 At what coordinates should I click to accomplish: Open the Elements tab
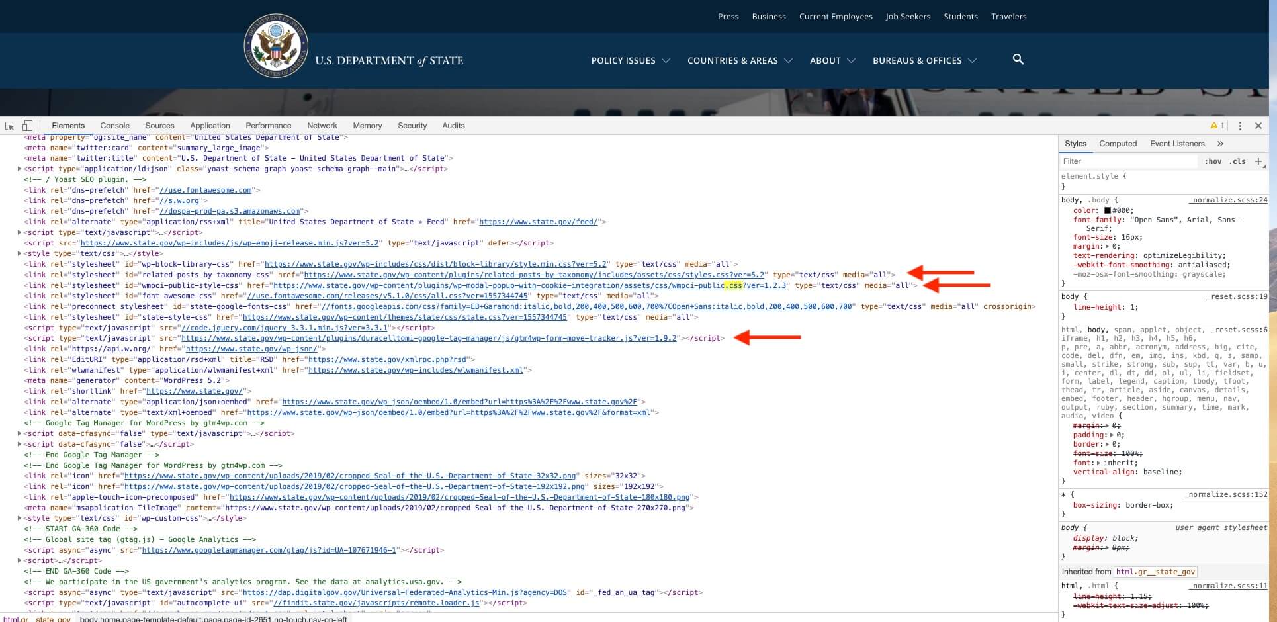pos(68,126)
